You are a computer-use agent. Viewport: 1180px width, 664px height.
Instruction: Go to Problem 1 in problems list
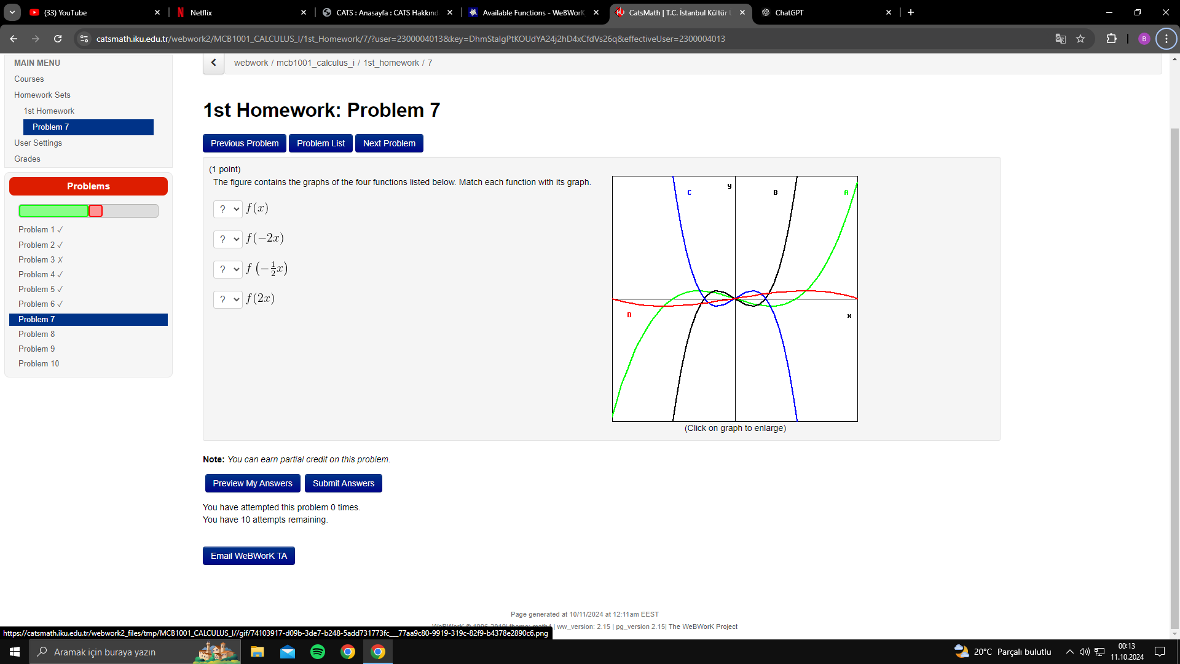(x=41, y=229)
